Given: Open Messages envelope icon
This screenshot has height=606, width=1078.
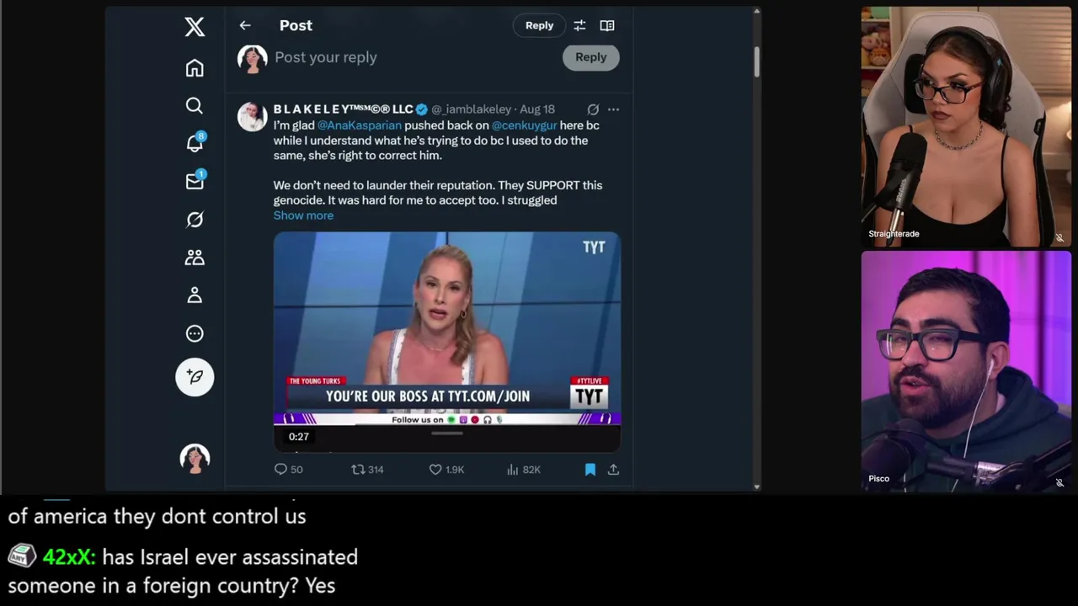Looking at the screenshot, I should pyautogui.click(x=195, y=181).
